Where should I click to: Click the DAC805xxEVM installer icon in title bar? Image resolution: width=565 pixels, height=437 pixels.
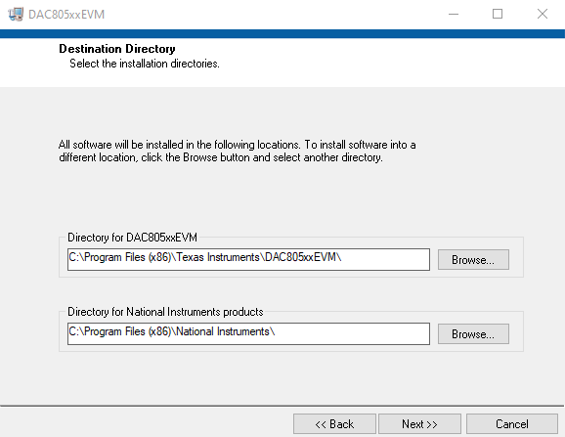[15, 14]
